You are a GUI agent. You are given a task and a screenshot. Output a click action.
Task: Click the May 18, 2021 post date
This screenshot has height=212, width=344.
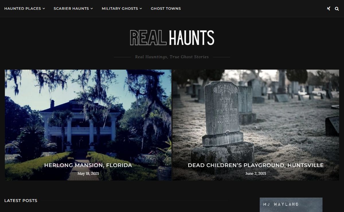click(88, 174)
